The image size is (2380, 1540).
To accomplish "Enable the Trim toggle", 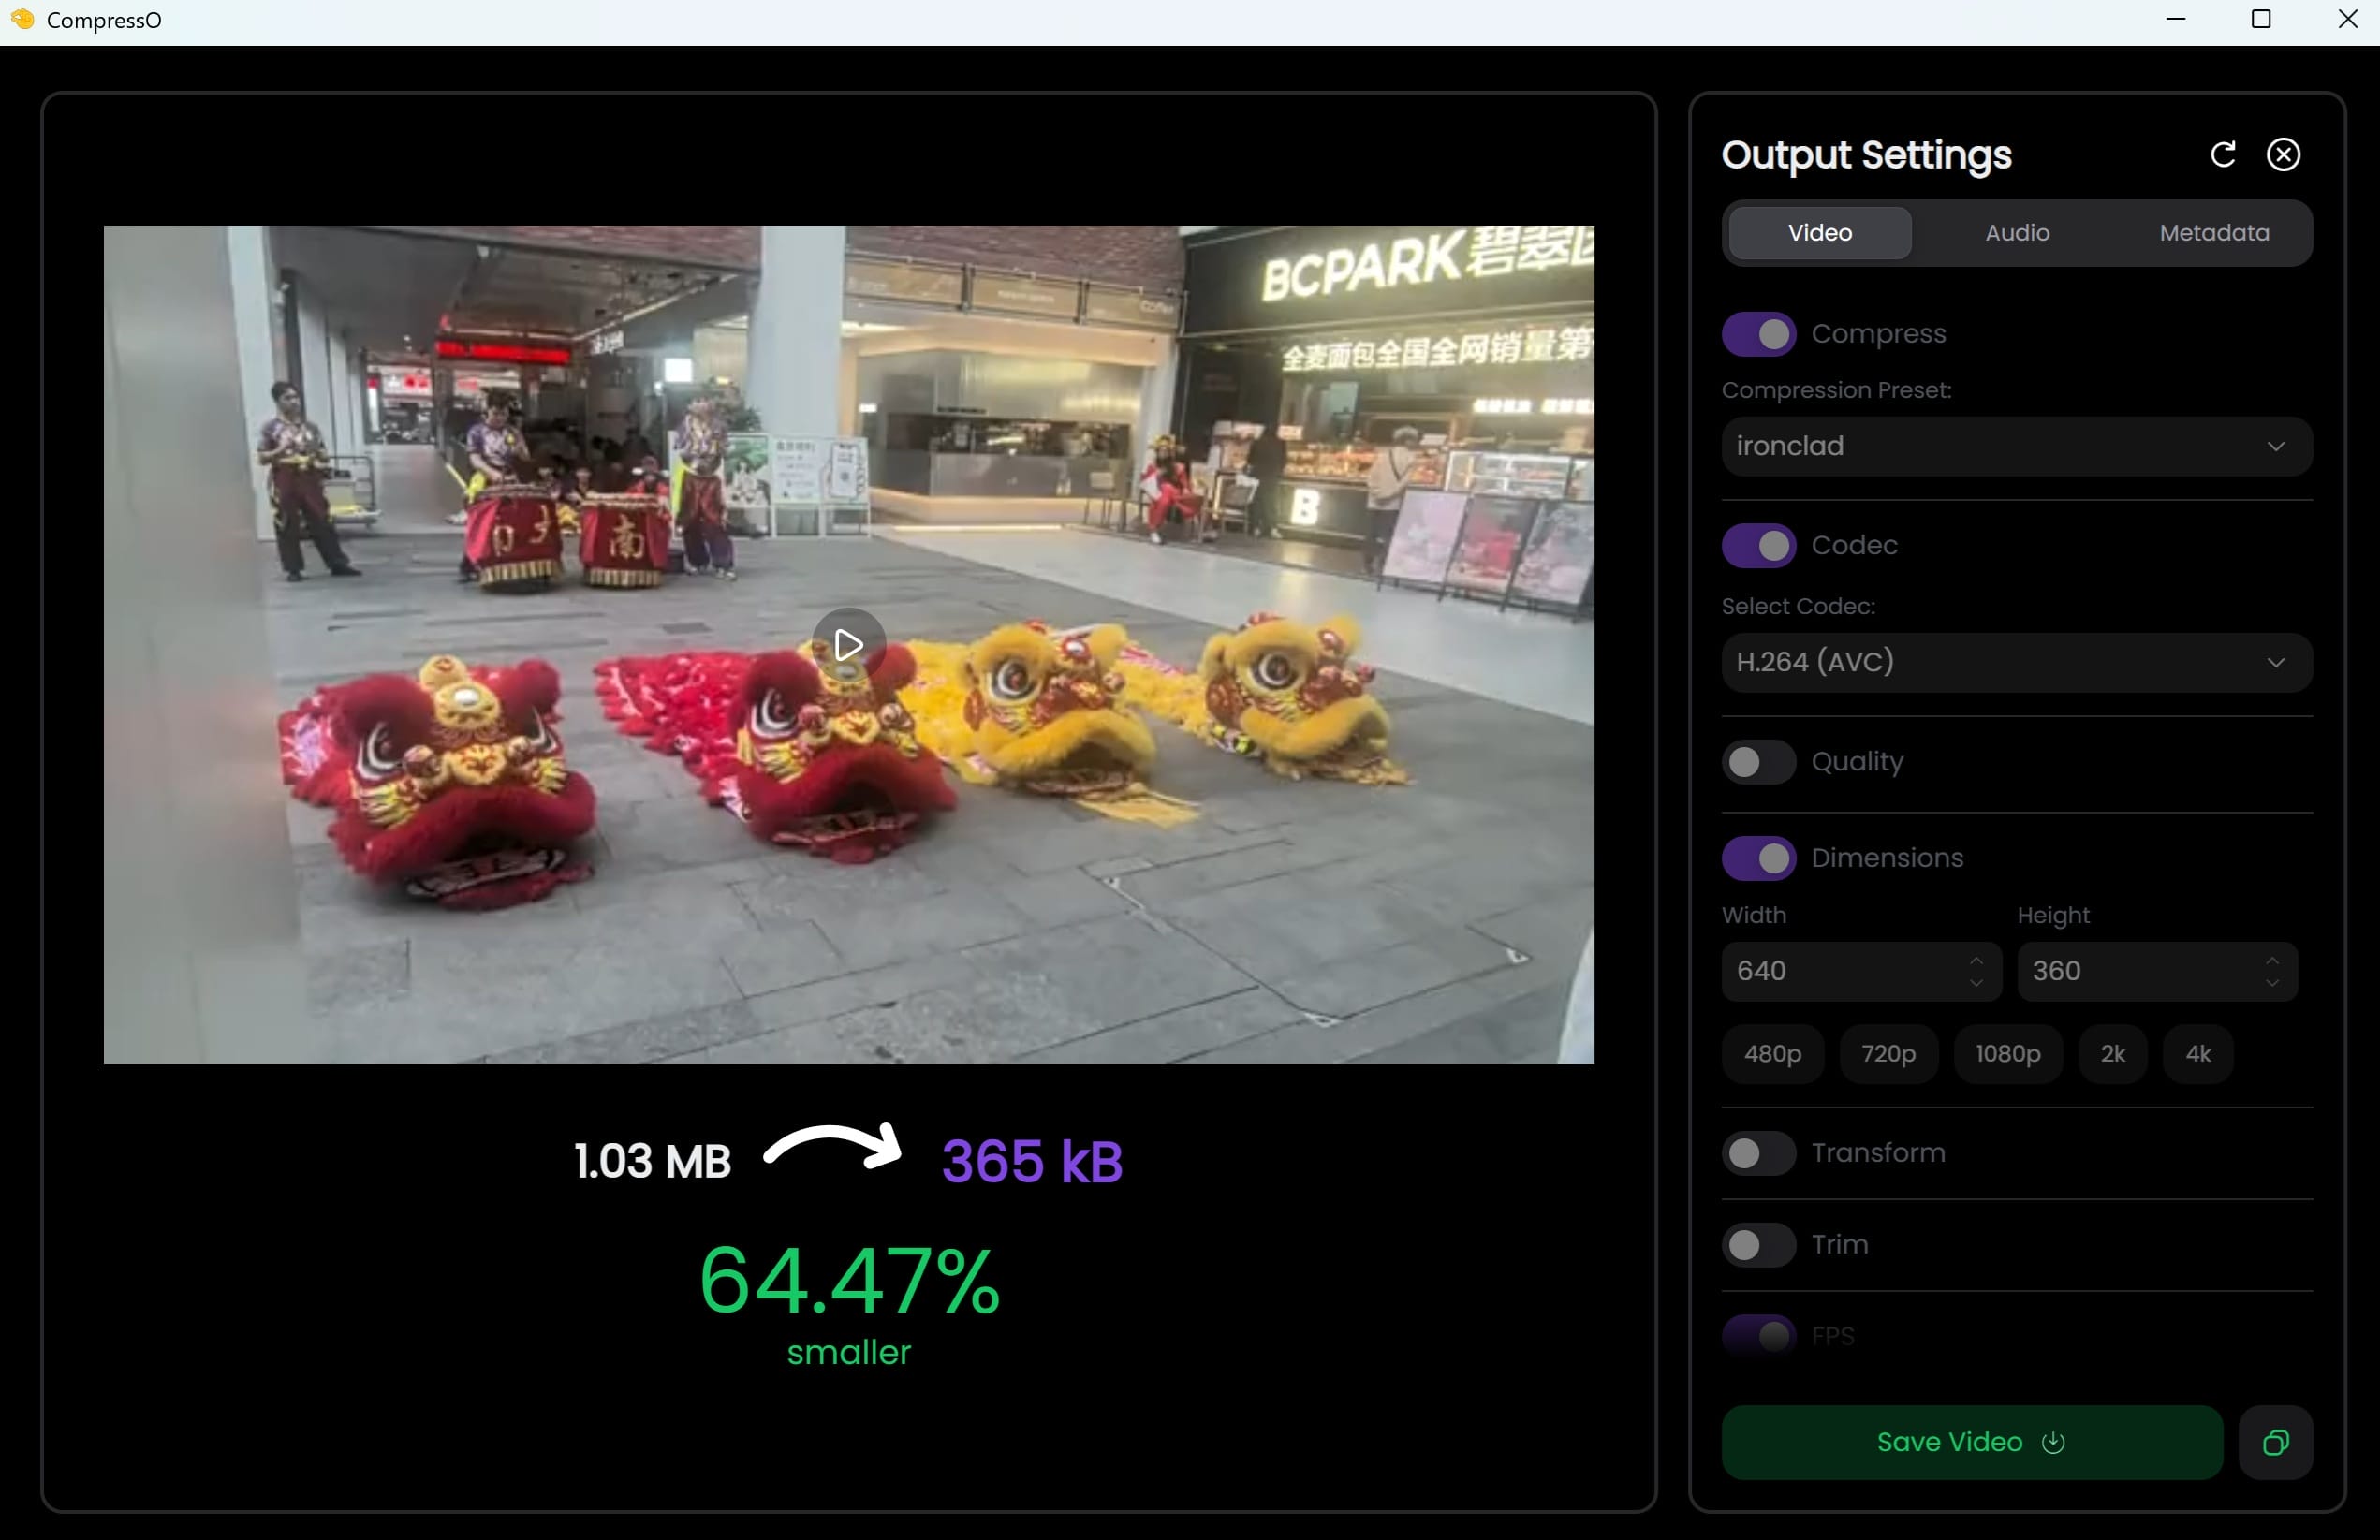I will pos(1758,1245).
